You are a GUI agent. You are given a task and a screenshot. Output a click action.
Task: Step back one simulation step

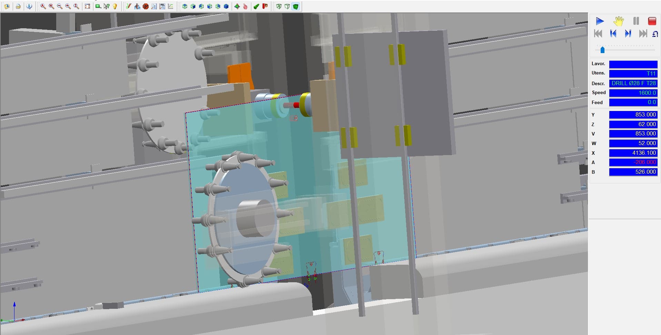613,33
